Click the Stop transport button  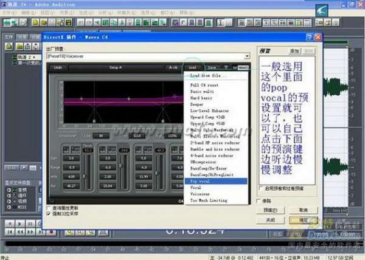10,224
